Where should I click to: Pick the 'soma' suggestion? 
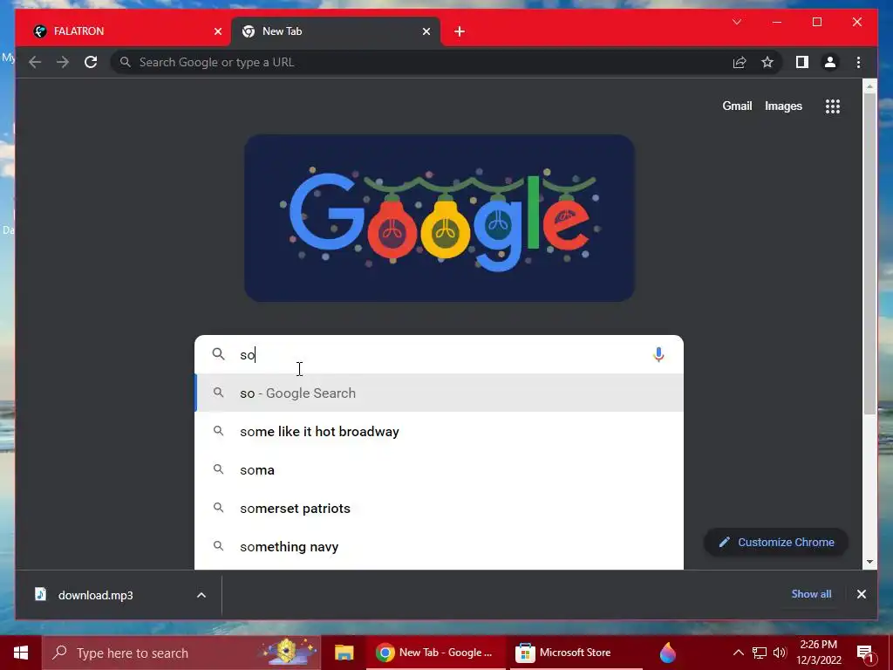point(440,470)
